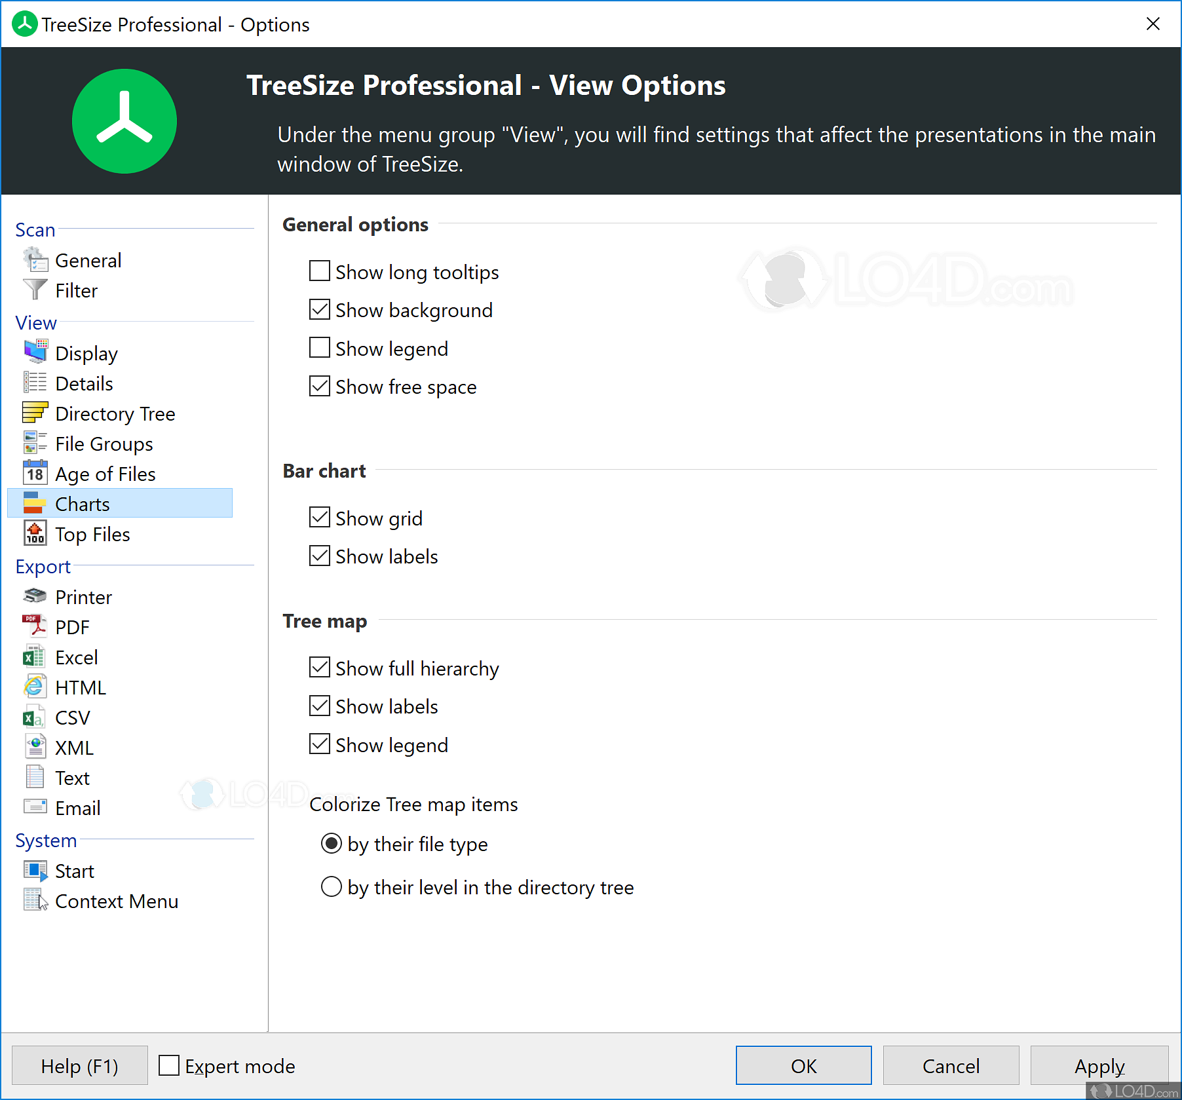This screenshot has width=1182, height=1100.
Task: Open the Age of Files view settings
Action: click(x=105, y=473)
